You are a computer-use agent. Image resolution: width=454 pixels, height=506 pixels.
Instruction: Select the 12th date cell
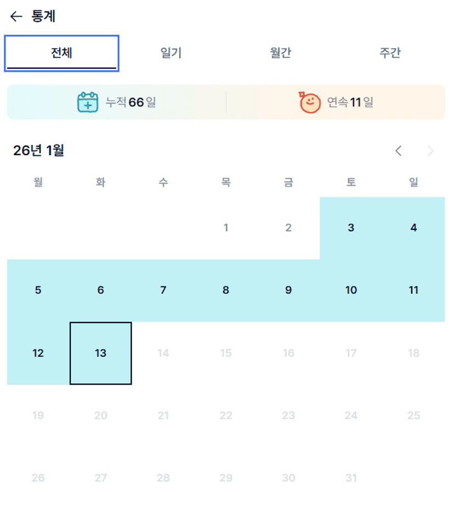point(38,353)
